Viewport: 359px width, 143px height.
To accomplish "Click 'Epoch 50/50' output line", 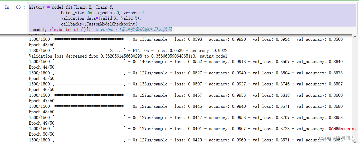I will 42,134.
